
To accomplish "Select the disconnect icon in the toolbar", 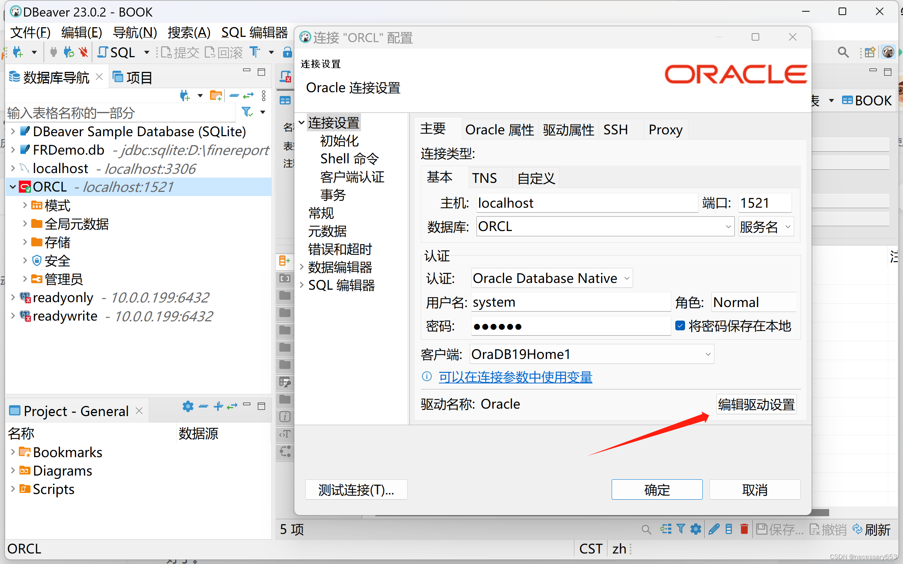I will 83,52.
